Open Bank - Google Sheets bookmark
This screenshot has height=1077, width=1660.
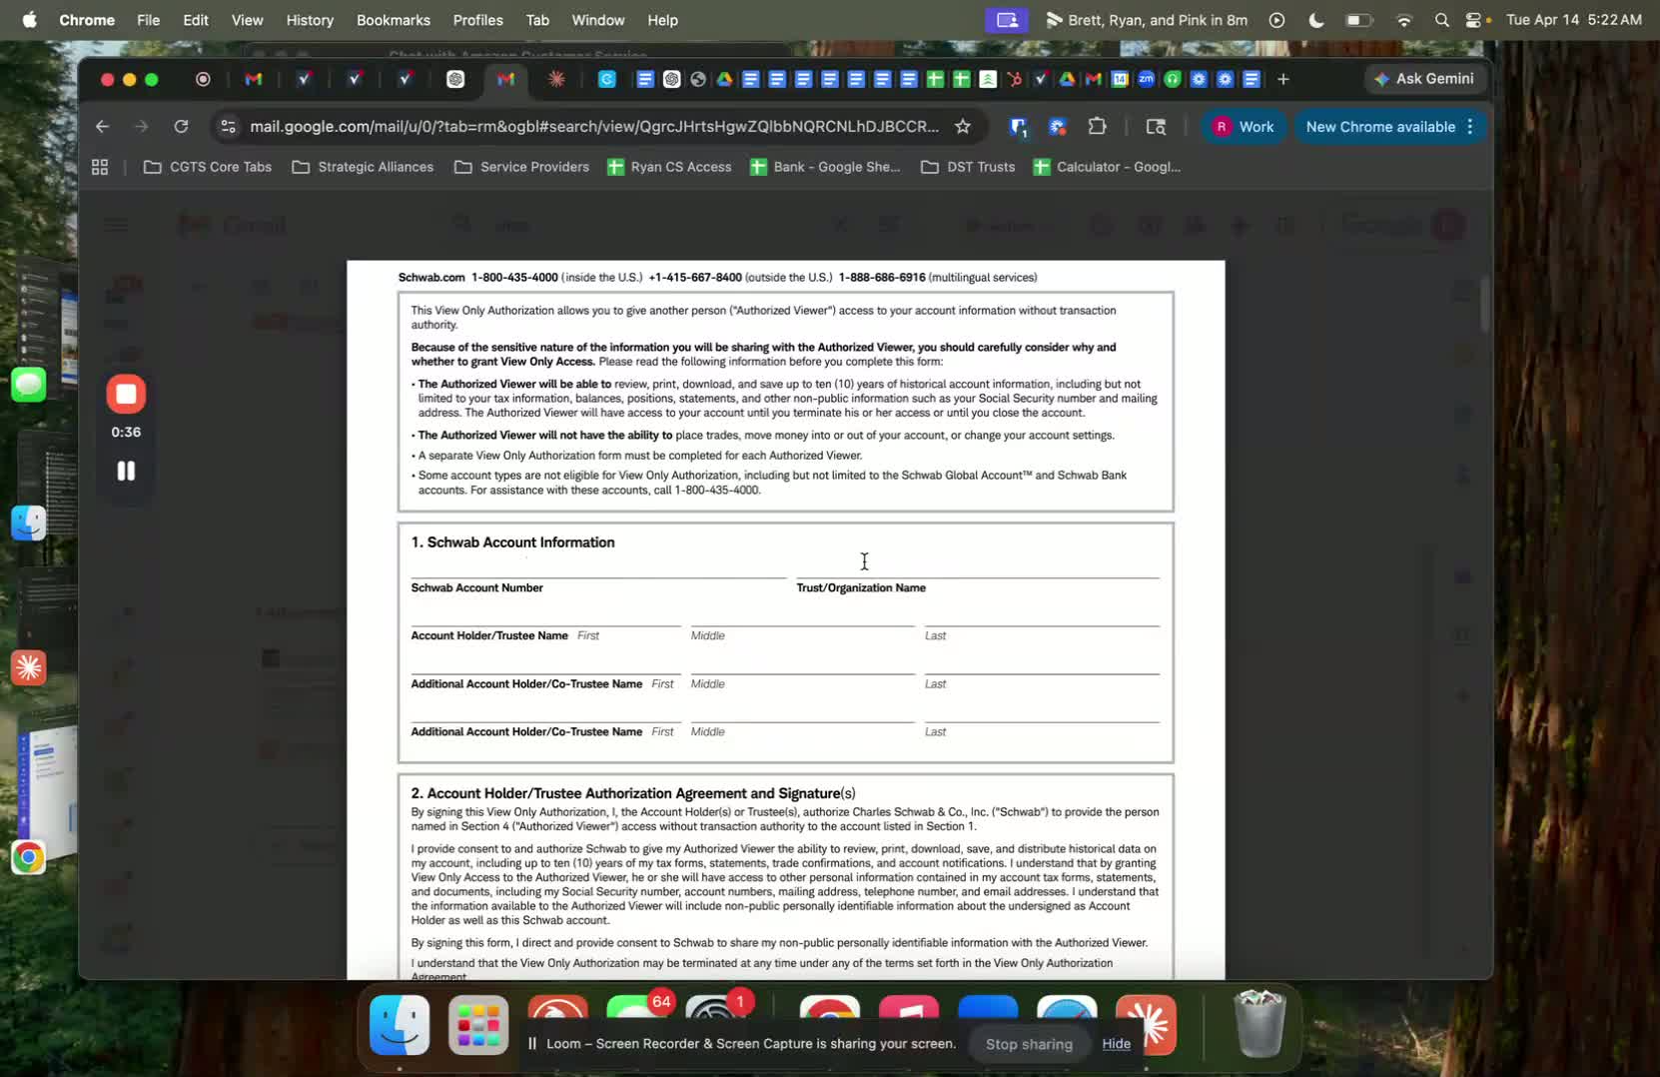825,167
